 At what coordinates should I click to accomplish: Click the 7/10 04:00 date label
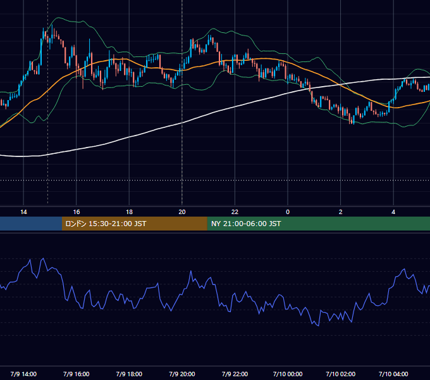point(393,374)
